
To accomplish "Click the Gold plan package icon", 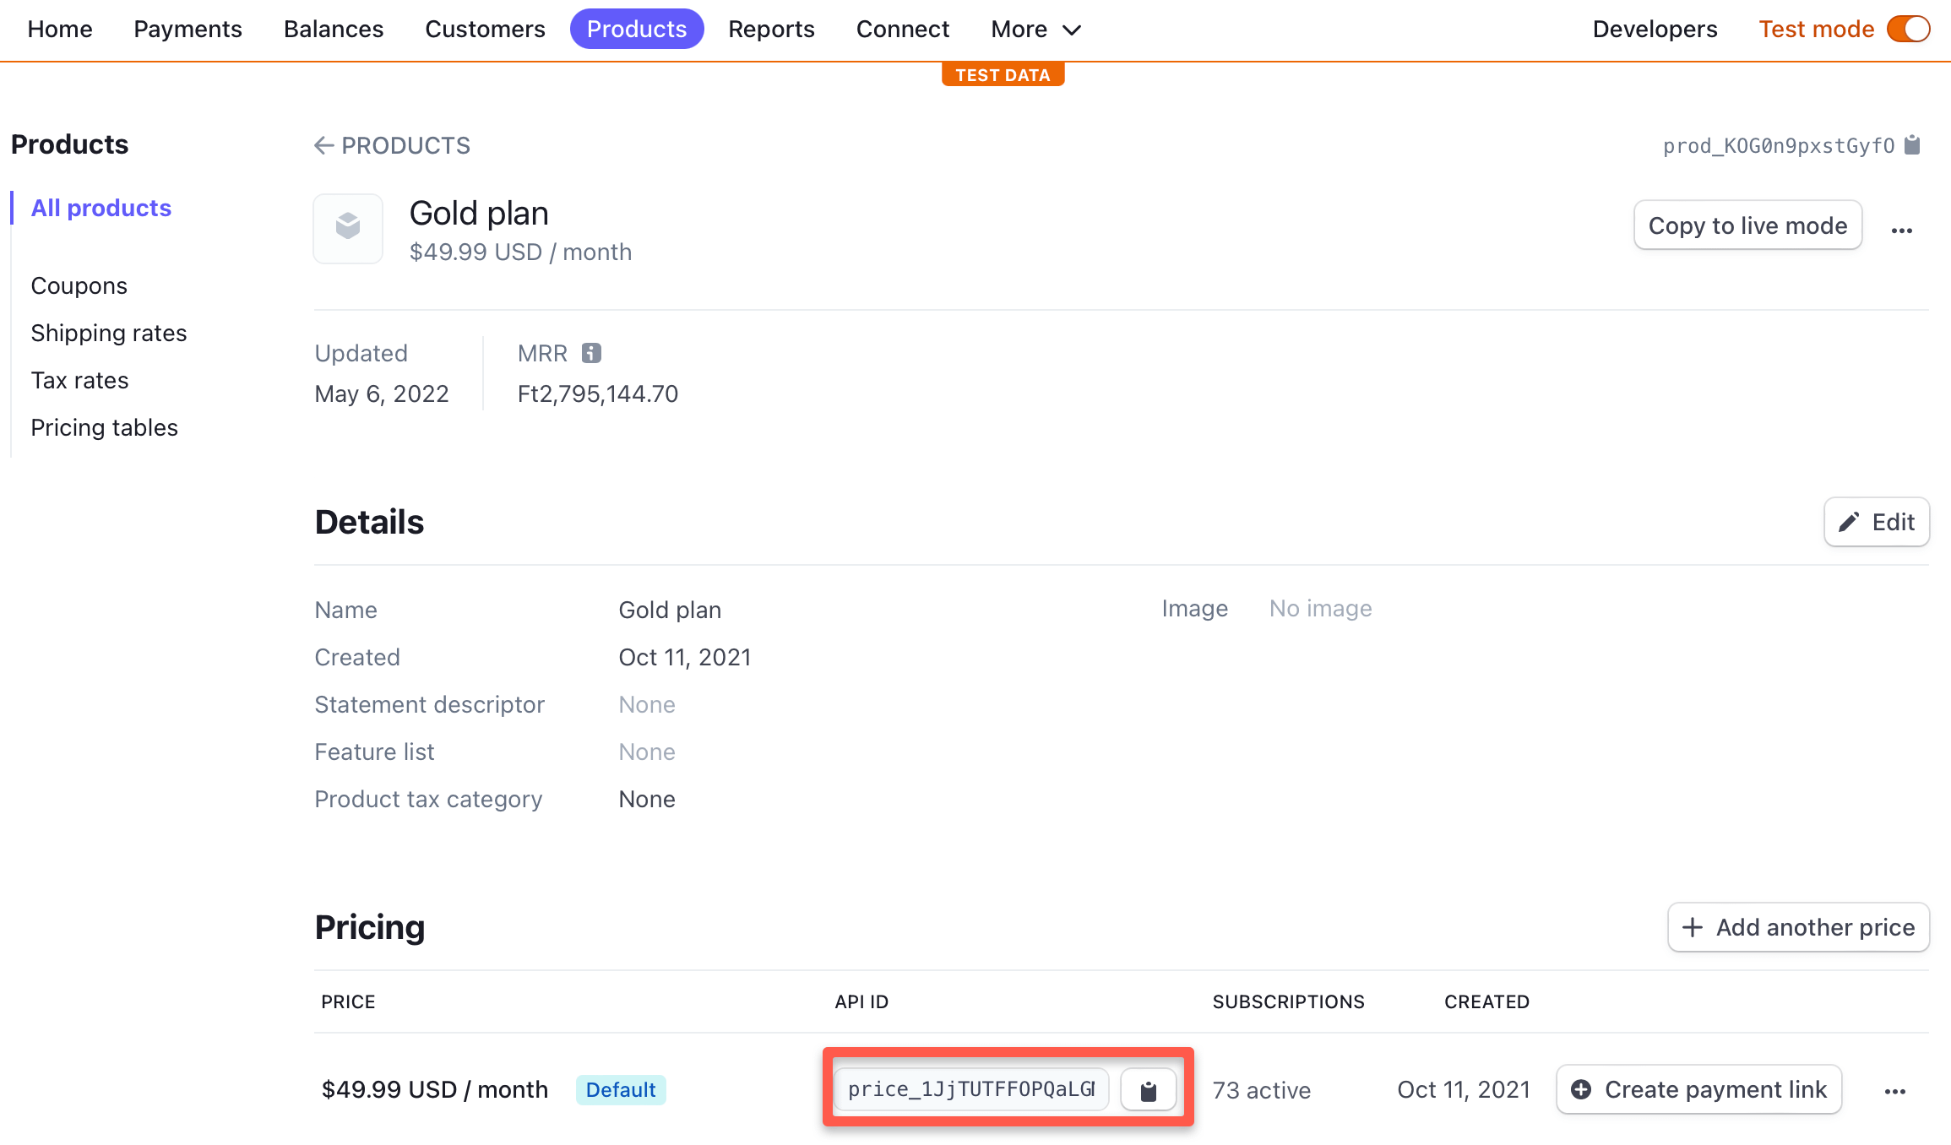I will coord(347,228).
